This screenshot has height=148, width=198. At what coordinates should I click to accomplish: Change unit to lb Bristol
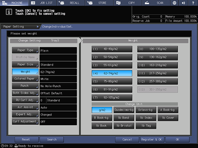[x=124, y=126]
